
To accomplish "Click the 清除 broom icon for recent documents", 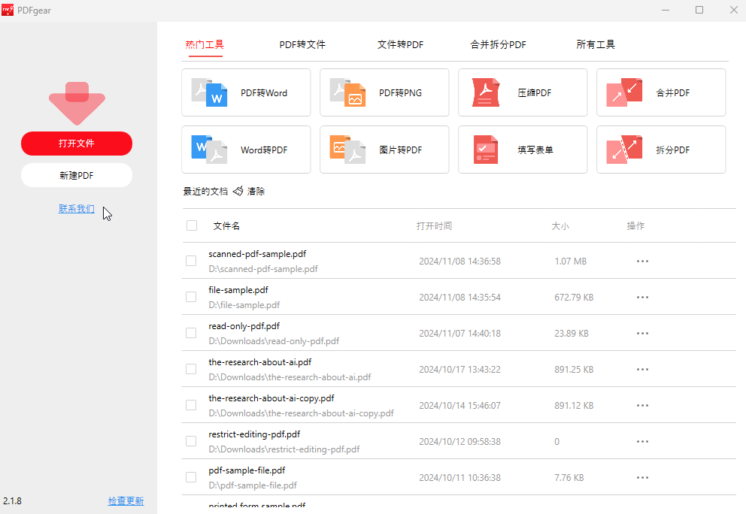I will [238, 192].
